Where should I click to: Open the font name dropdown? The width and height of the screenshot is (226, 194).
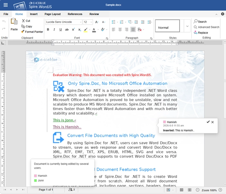81,22
